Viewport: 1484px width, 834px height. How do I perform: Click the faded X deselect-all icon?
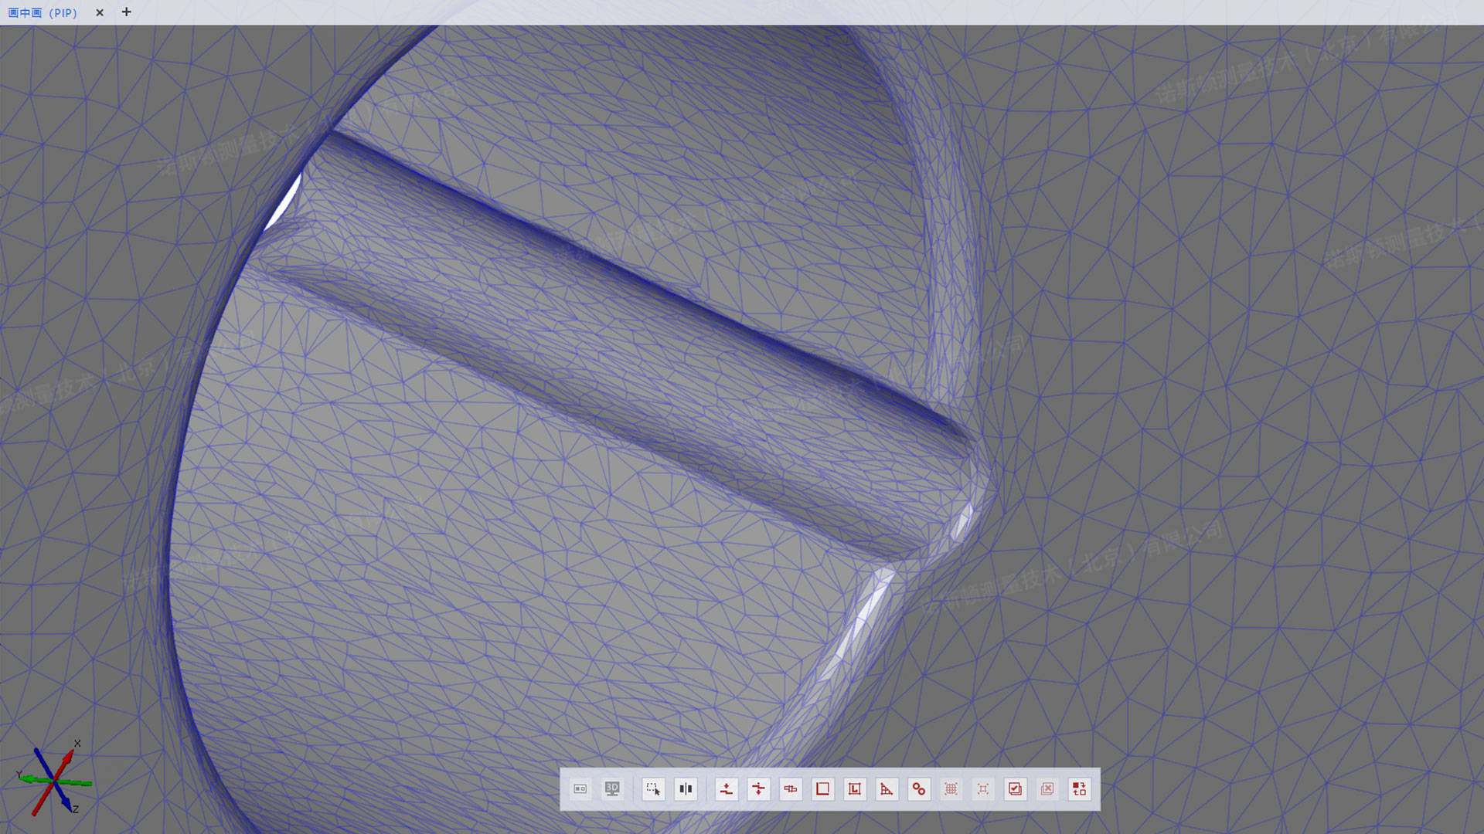point(1047,788)
